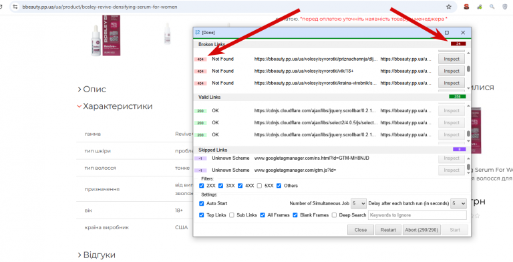Click Broken Links list scroll-up arrow
Screen dimensions: 513x262
(x=468, y=53)
